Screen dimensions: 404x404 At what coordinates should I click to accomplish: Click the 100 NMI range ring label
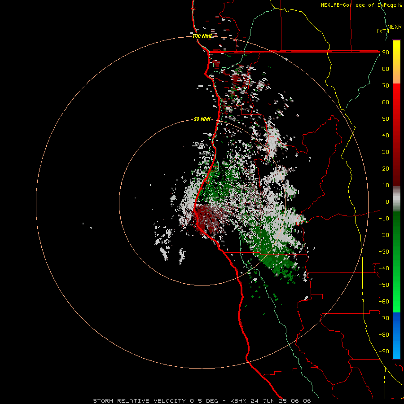[x=202, y=36]
